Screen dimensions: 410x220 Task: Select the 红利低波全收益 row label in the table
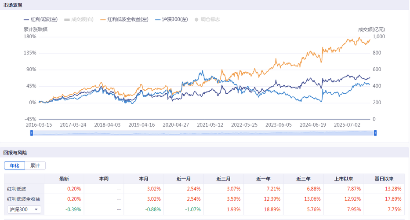tap(24, 199)
